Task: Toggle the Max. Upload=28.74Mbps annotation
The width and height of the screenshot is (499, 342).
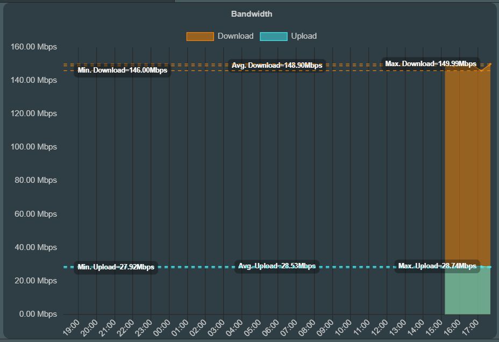Action: (437, 266)
